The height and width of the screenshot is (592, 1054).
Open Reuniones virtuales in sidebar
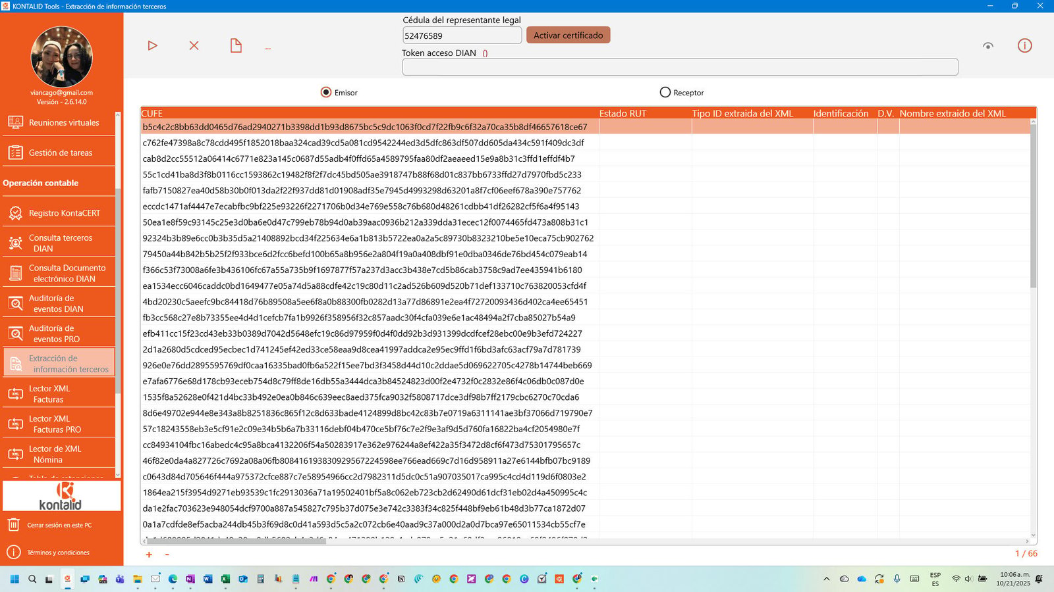tap(59, 122)
